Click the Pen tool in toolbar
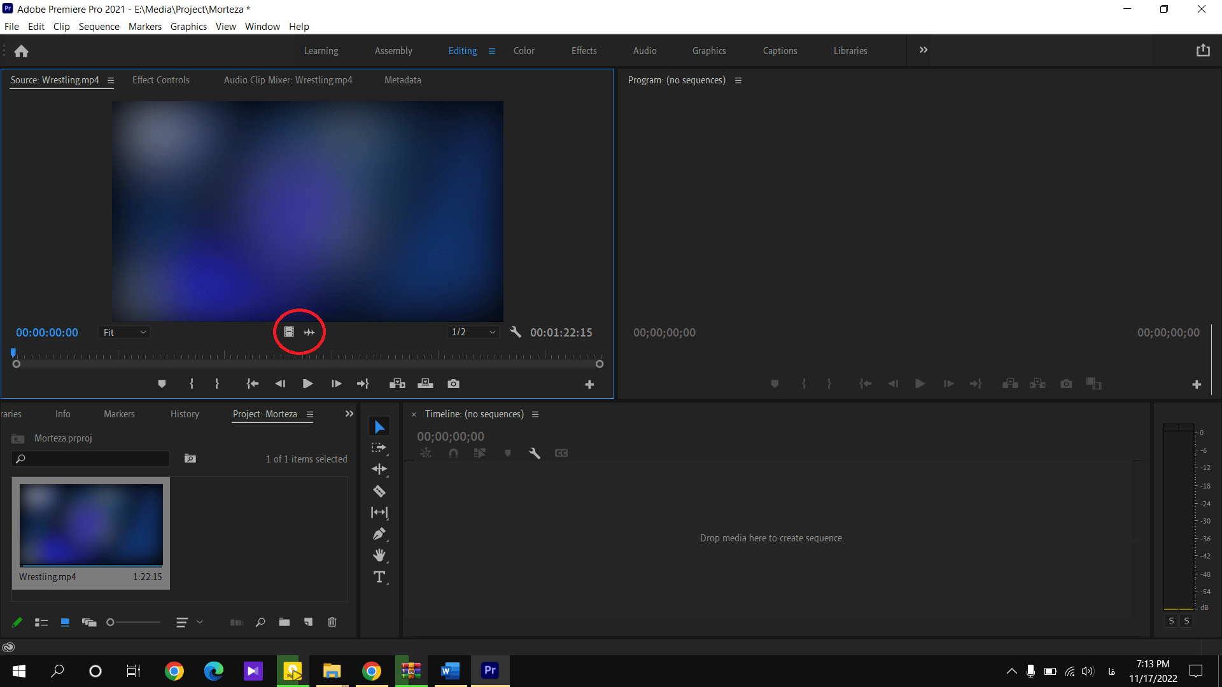The height and width of the screenshot is (687, 1222). pyautogui.click(x=379, y=534)
